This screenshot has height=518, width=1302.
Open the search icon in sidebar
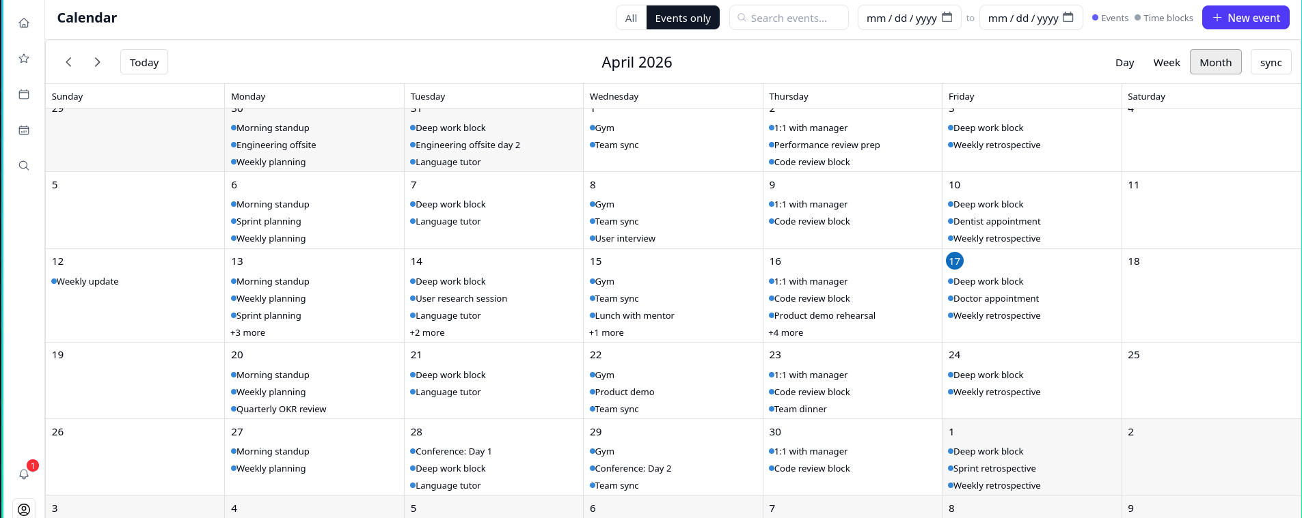click(x=24, y=165)
